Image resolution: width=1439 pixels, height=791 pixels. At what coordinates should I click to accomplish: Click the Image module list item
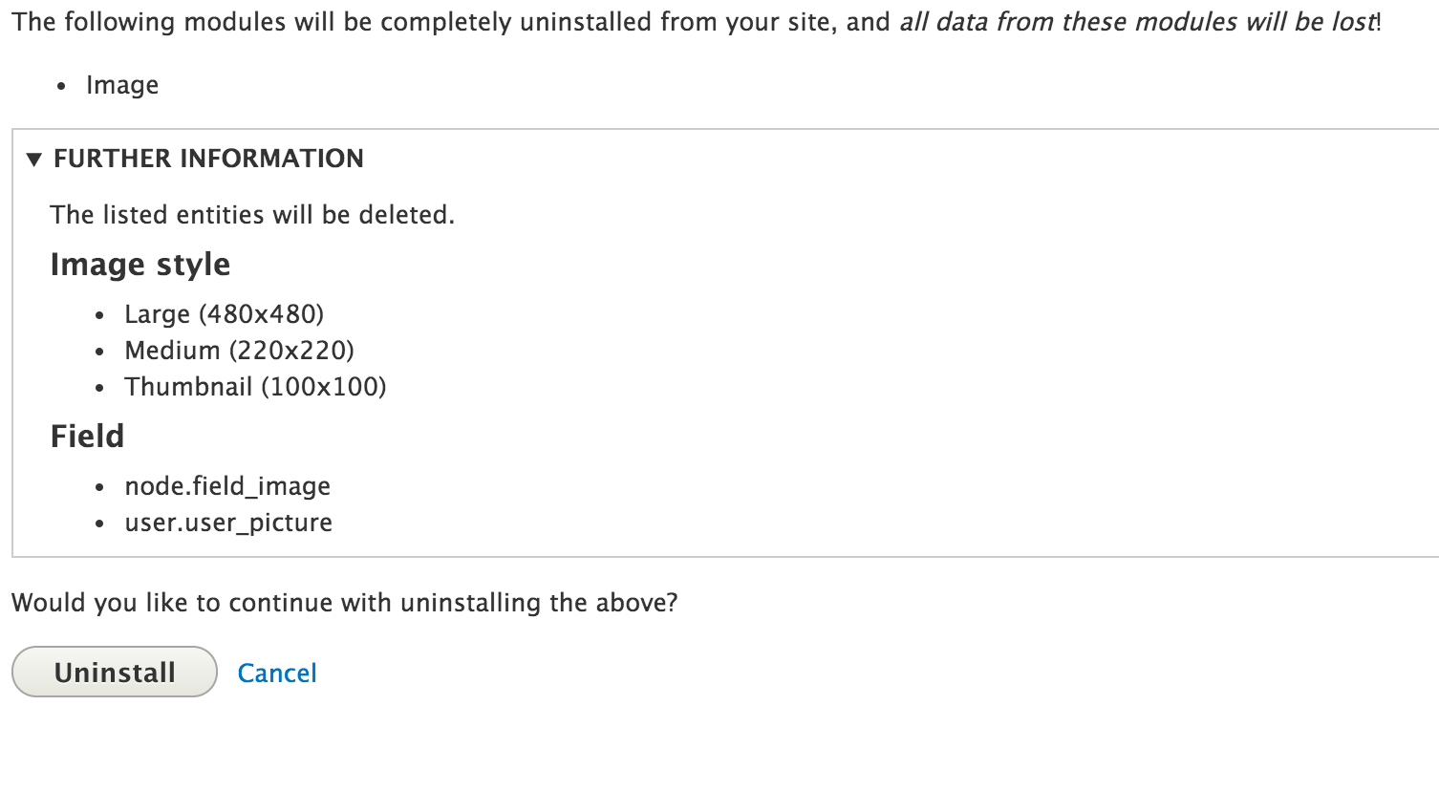pos(122,85)
